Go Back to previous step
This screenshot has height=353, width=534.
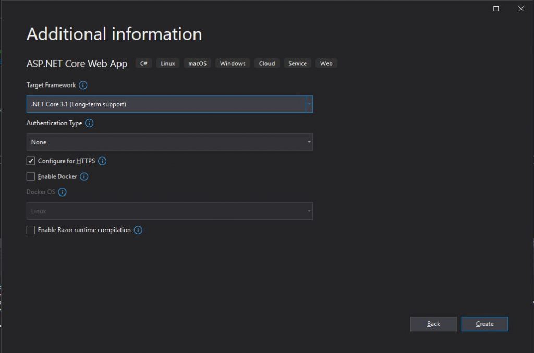[x=433, y=324]
